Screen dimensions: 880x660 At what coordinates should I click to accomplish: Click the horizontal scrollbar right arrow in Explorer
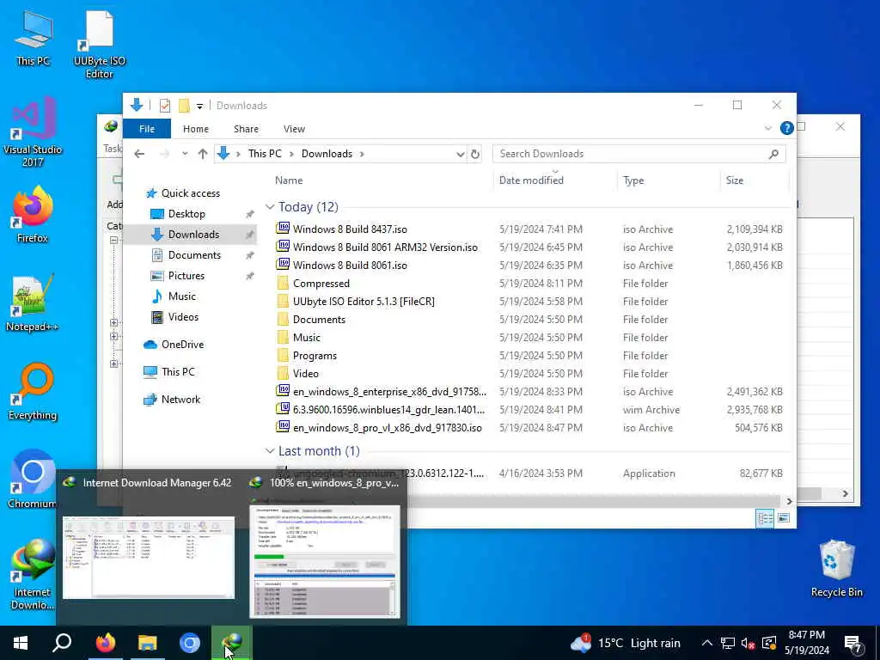[789, 501]
